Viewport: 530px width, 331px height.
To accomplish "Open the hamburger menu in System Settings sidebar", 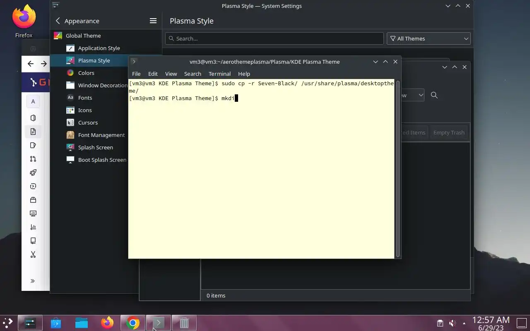I will click(x=153, y=21).
